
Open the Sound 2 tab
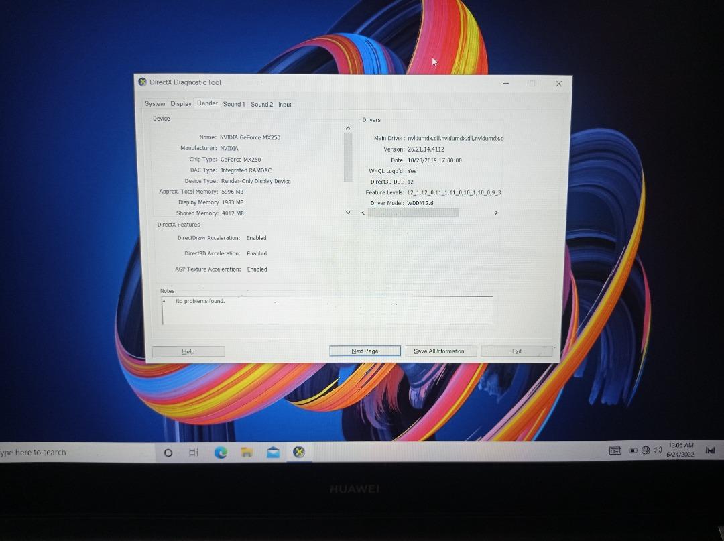click(x=262, y=105)
